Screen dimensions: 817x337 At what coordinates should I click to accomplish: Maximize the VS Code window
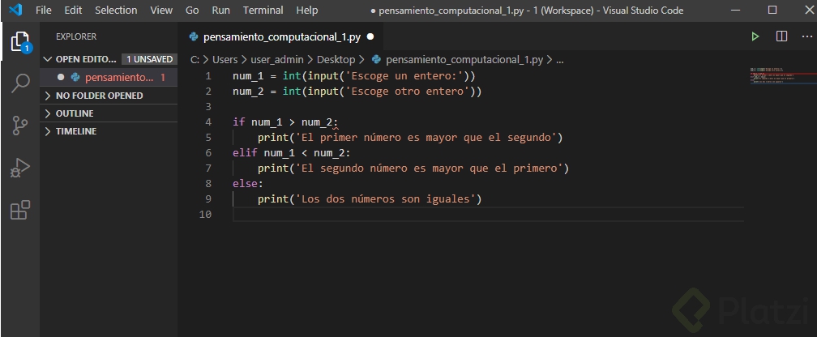click(x=772, y=10)
